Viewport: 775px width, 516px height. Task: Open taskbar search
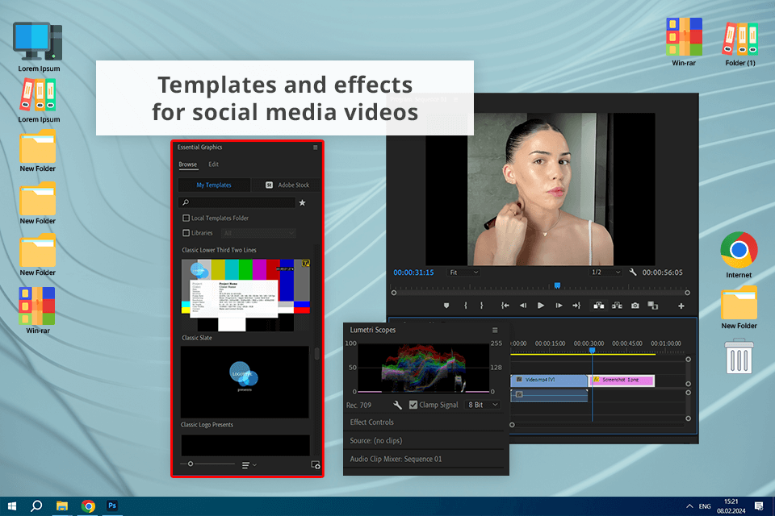tap(36, 506)
